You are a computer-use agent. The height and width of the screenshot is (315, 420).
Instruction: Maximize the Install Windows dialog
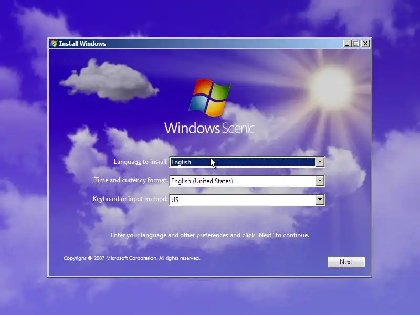tap(356, 44)
